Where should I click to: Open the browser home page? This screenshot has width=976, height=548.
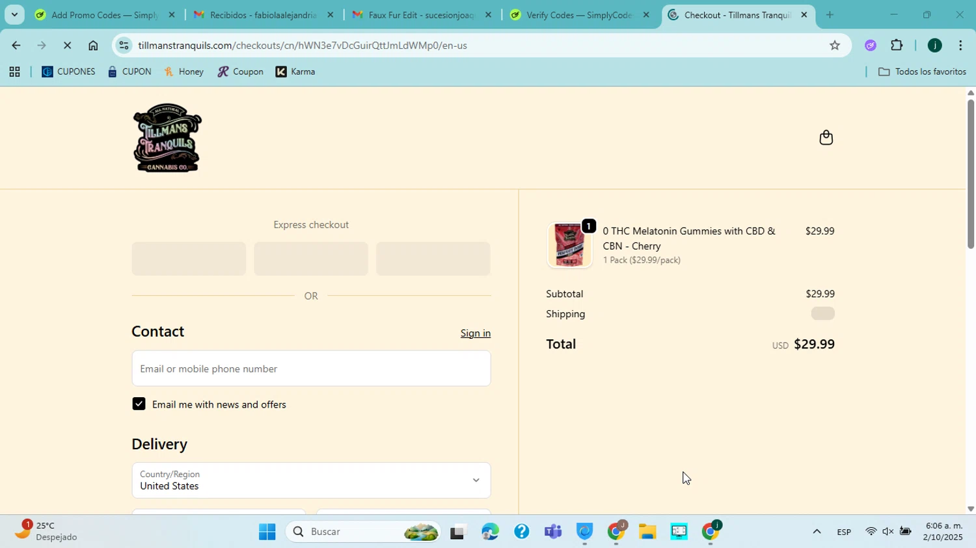tap(93, 46)
